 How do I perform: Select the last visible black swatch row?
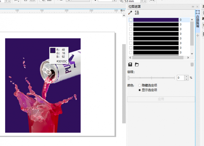(156, 53)
